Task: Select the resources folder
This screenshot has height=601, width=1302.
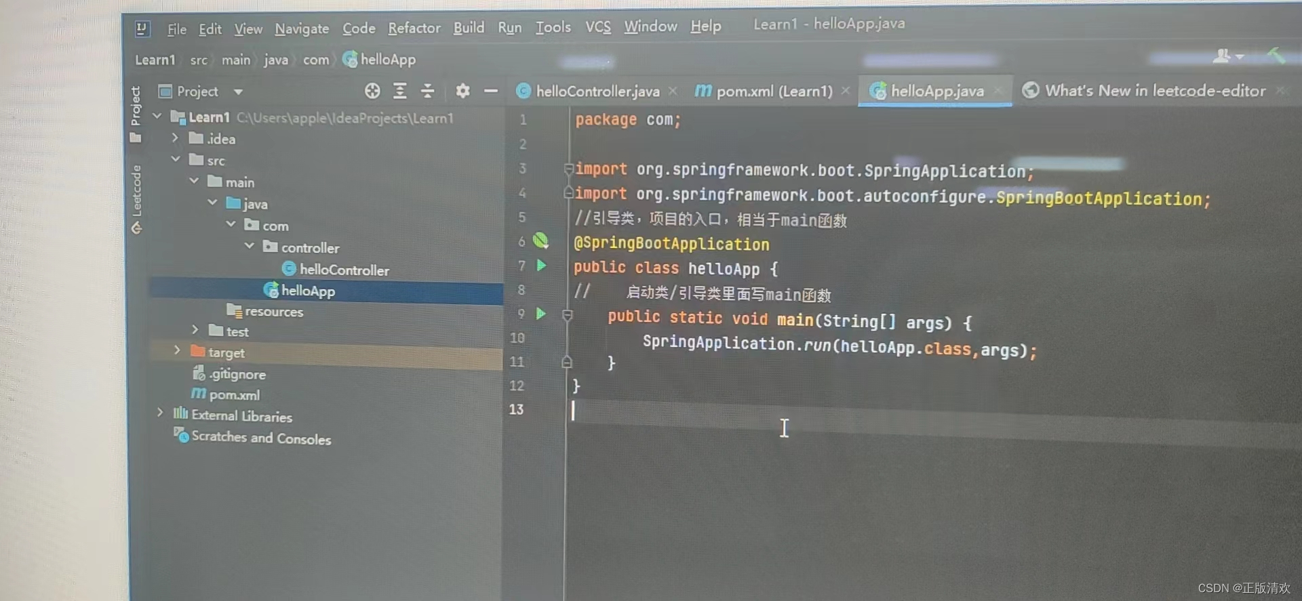Action: tap(265, 312)
